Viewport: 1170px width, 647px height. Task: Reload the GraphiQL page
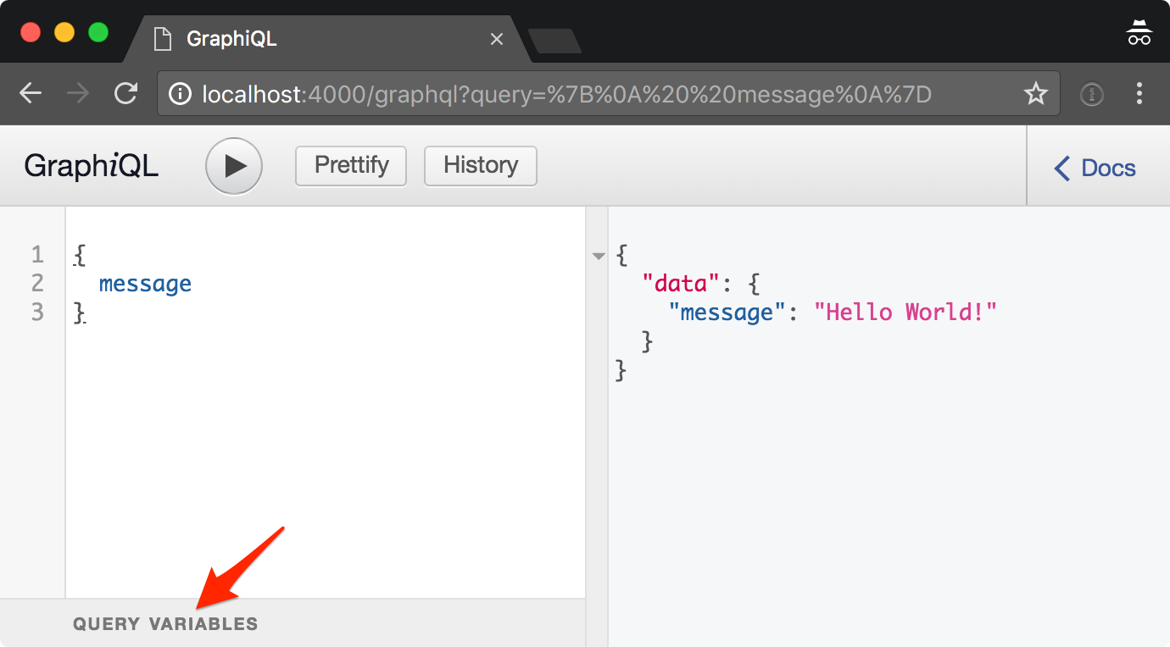click(125, 93)
